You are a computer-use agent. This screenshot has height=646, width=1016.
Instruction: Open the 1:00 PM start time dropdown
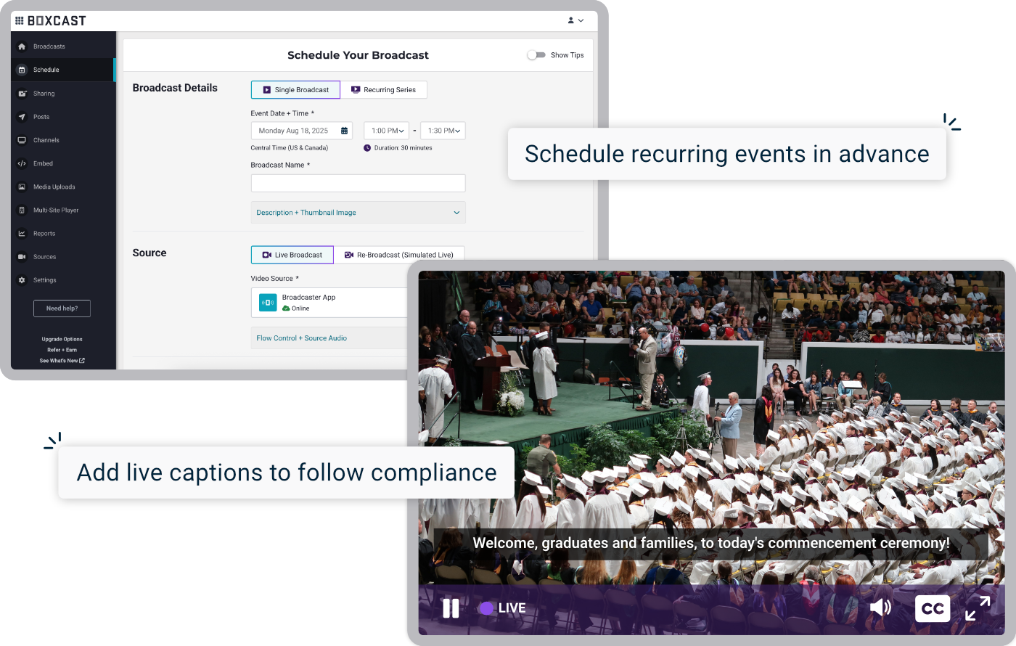coord(387,131)
